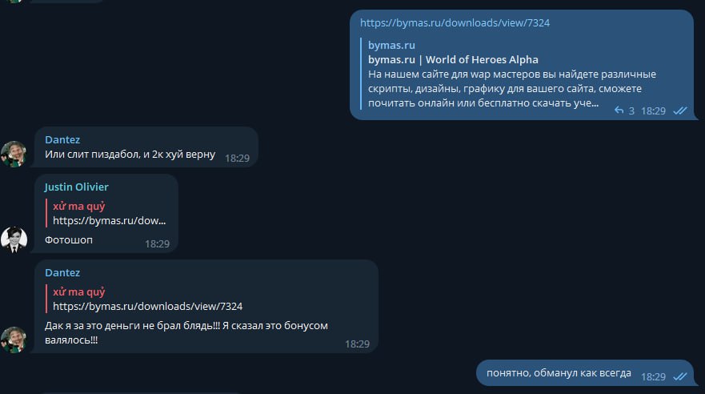Viewport: 705px width, 394px height.
Task: Click the bold 'bymas.ru' site name in preview
Action: (391, 45)
